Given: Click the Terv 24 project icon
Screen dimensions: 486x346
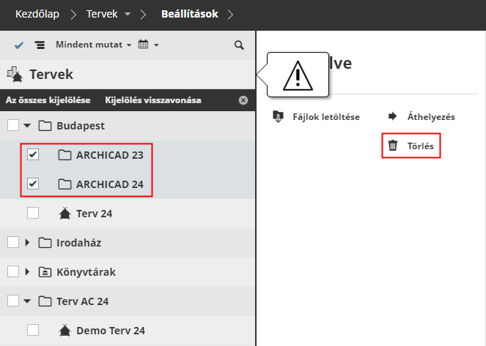Looking at the screenshot, I should pyautogui.click(x=64, y=214).
